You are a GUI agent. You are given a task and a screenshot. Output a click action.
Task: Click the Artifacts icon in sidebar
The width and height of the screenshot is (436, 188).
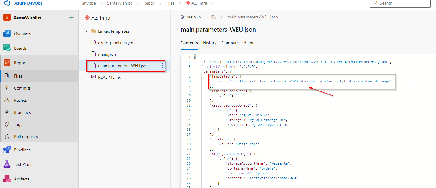7,179
